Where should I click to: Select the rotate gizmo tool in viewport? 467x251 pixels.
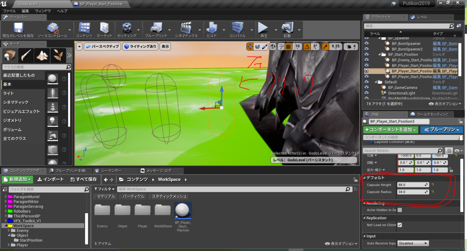tap(257, 47)
